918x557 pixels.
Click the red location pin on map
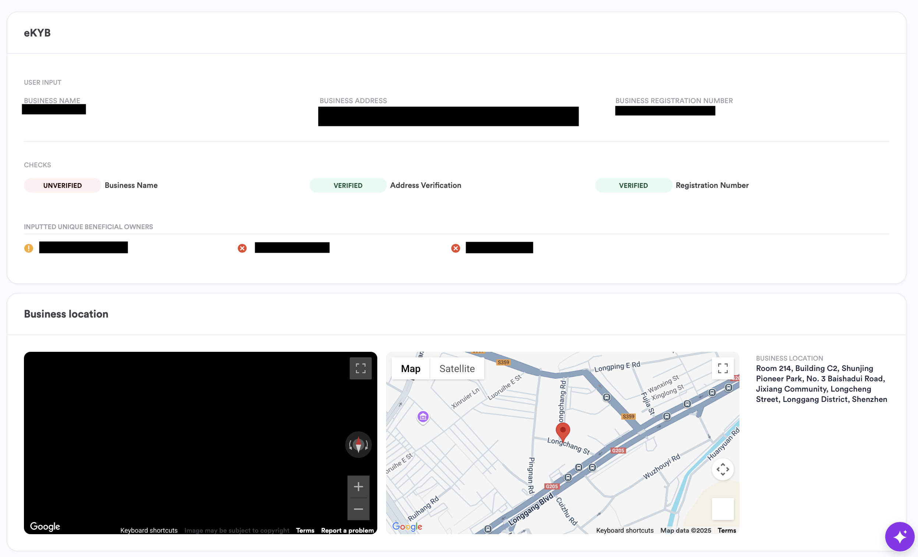[x=562, y=431]
